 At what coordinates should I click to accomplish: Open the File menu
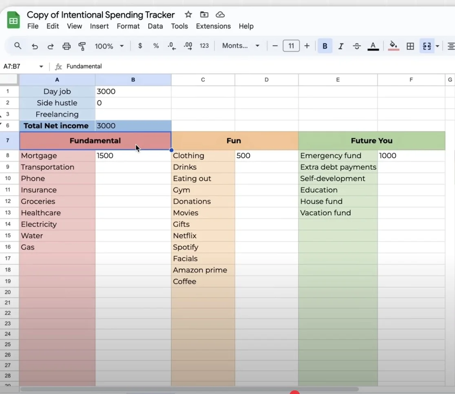pos(33,26)
